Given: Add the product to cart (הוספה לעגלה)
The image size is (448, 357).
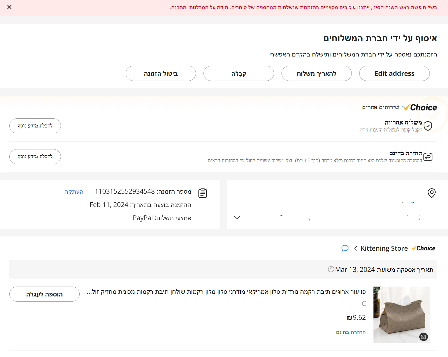Looking at the screenshot, I should 45,294.
